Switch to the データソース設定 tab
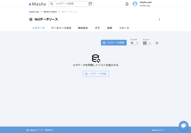 [61, 28]
